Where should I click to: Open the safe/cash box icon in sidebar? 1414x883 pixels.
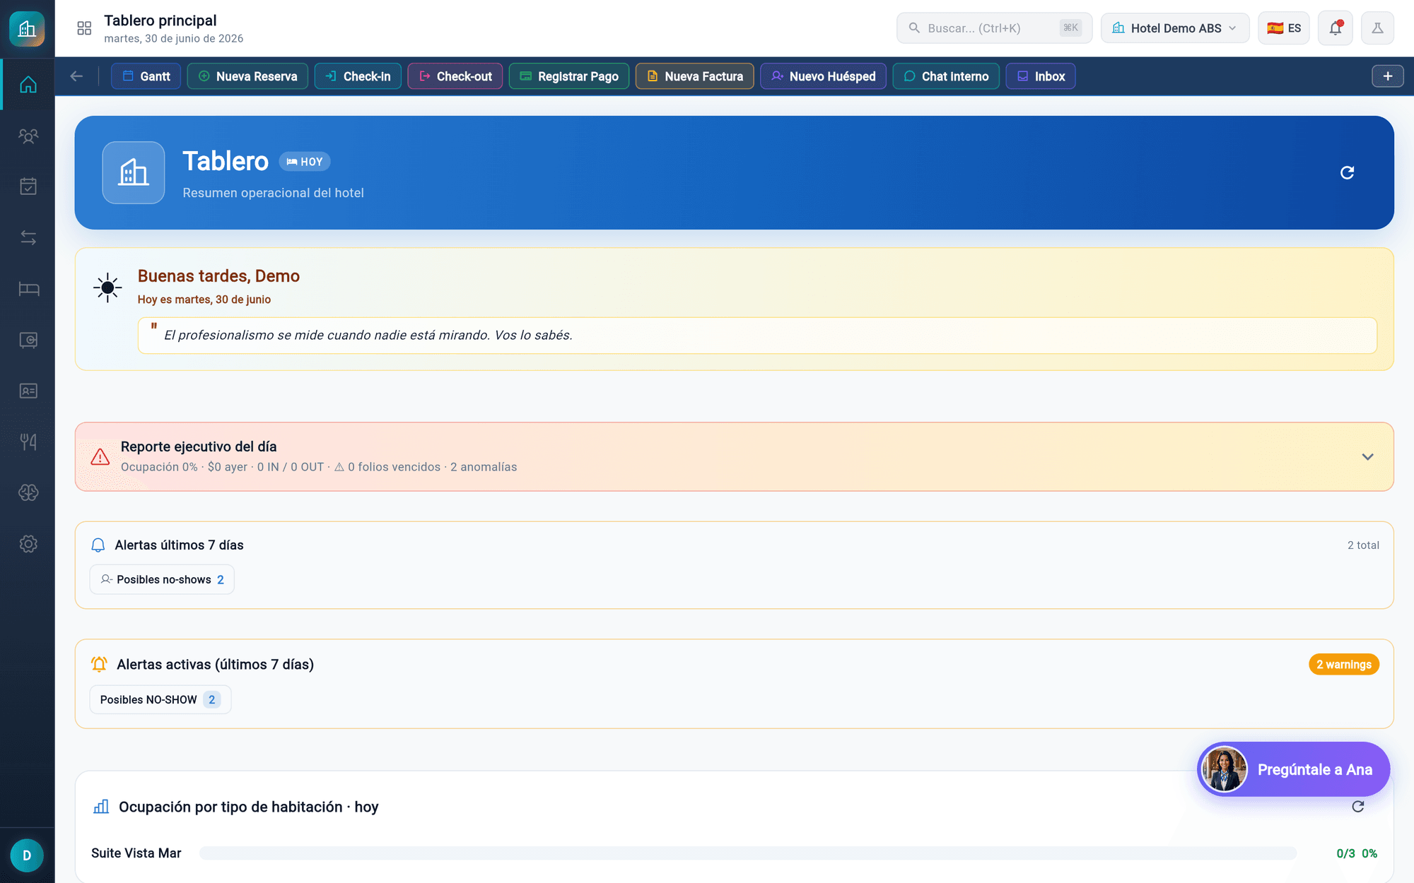pos(28,340)
